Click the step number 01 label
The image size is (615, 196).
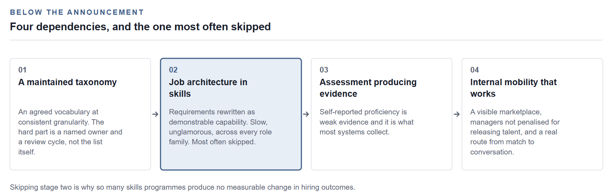23,70
